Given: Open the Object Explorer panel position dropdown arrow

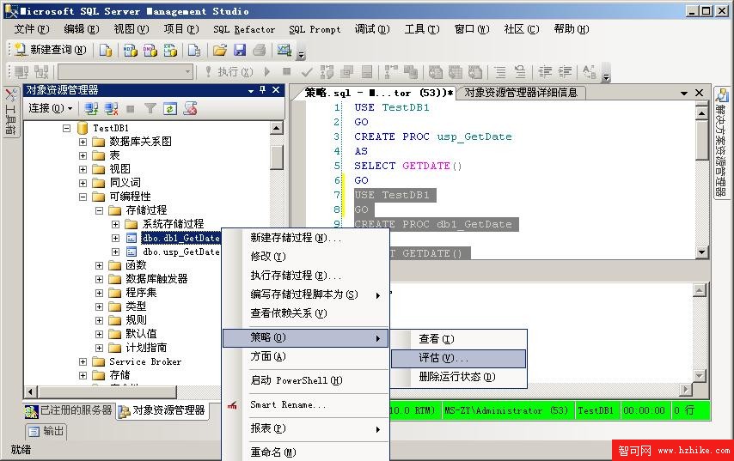Looking at the screenshot, I should [x=251, y=91].
